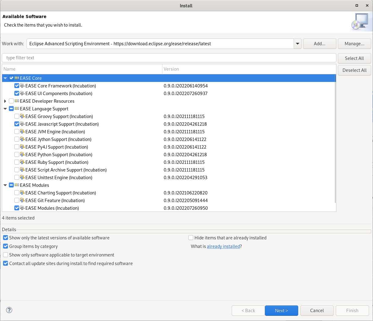The image size is (373, 321).
Task: Select the EASE Jython Support (Incubation) row
Action: (169, 139)
